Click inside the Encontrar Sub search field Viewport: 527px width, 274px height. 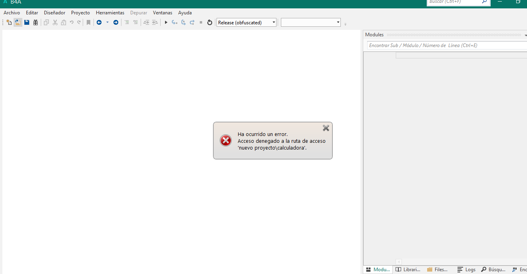[439, 45]
